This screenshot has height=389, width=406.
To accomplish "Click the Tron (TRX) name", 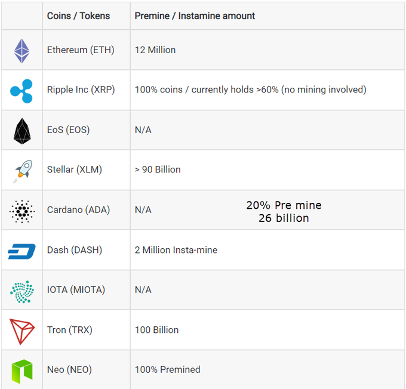I will [x=69, y=330].
